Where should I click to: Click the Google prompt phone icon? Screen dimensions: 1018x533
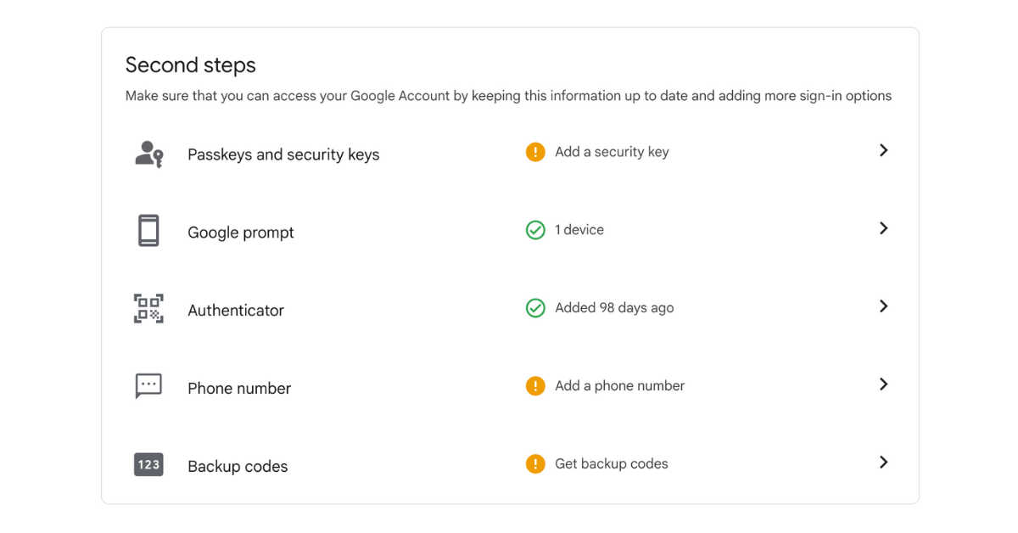[x=148, y=231]
